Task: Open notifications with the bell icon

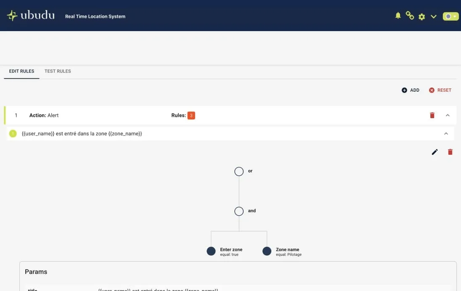Action: (398, 16)
